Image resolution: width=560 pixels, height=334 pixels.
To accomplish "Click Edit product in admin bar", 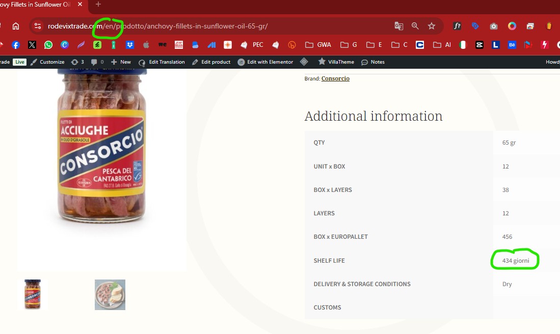I will click(211, 62).
